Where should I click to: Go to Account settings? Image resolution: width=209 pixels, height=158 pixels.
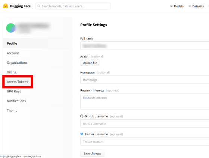point(38,53)
